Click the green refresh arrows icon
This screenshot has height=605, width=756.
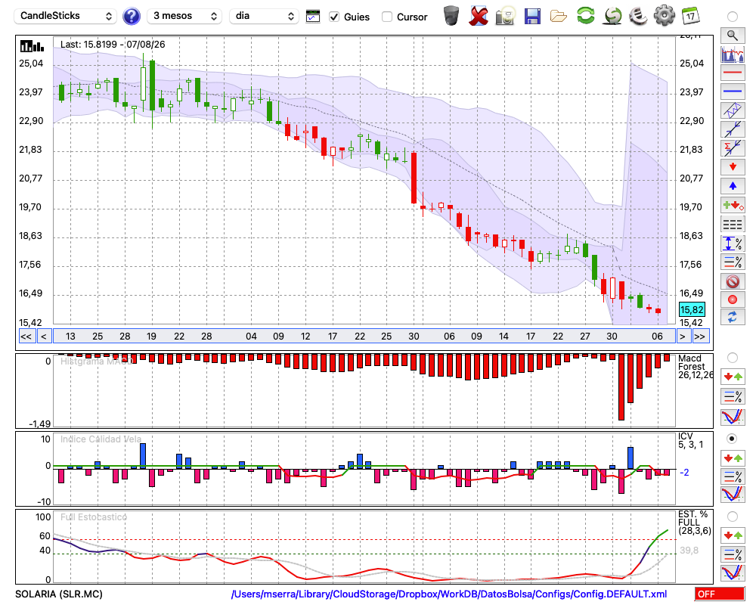pos(585,15)
